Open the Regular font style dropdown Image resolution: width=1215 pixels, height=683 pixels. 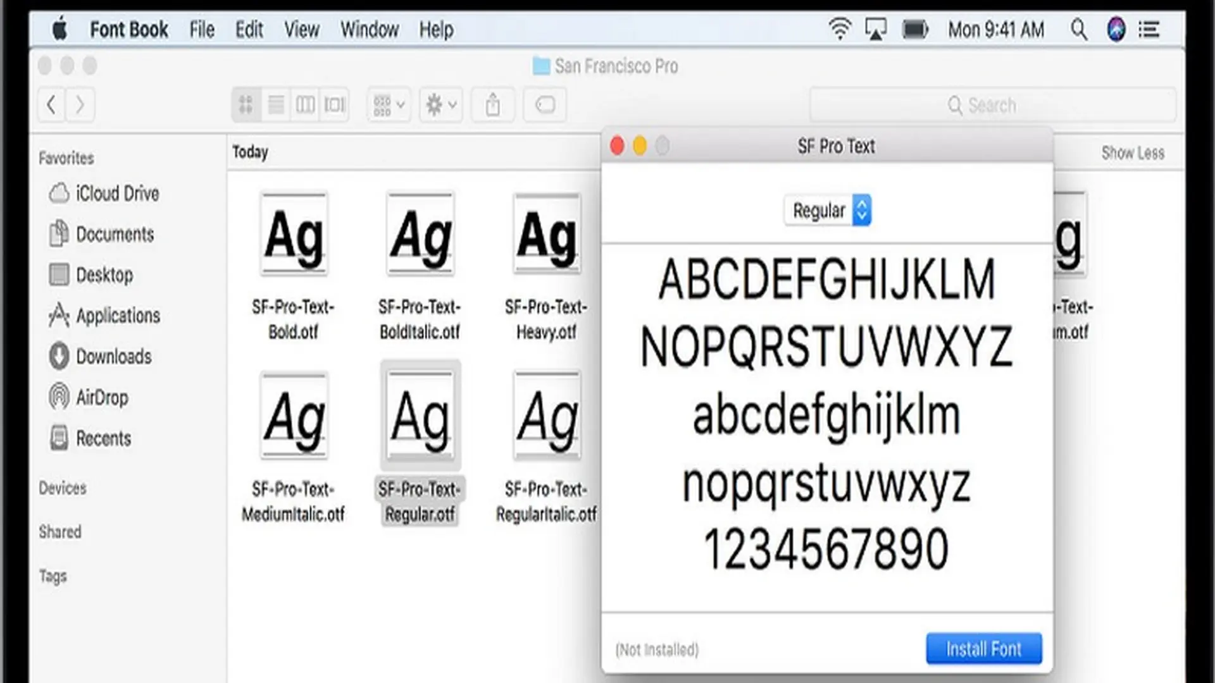pyautogui.click(x=828, y=210)
